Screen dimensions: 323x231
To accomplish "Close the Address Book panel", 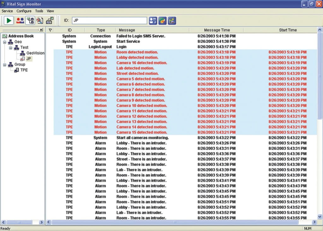I will 41,30.
